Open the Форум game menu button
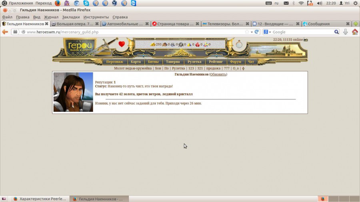Image resolution: width=360 pixels, height=202 pixels. (x=236, y=61)
